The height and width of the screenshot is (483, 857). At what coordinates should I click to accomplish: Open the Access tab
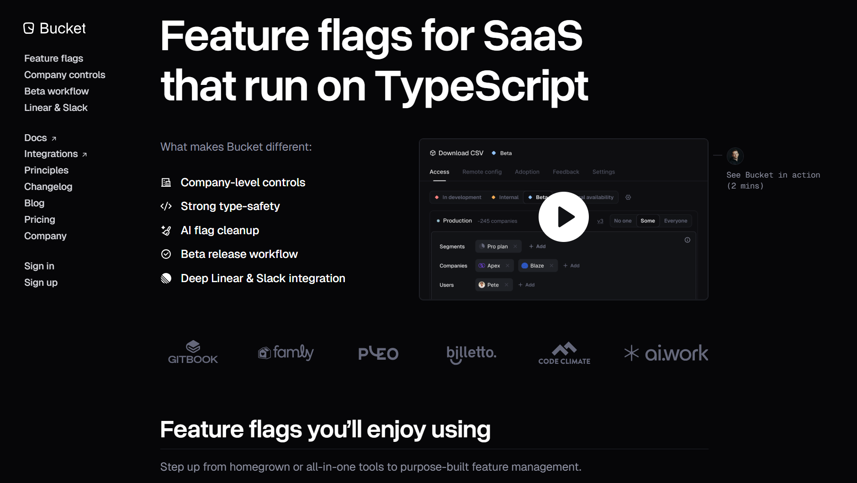tap(439, 172)
